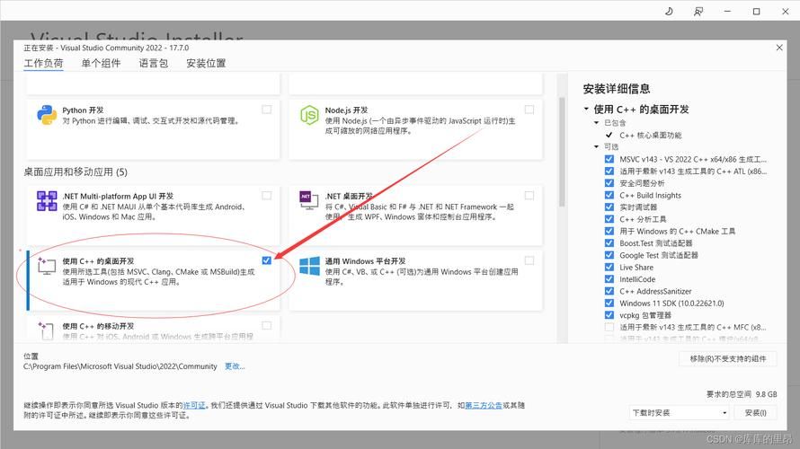The width and height of the screenshot is (800, 449).
Task: Enable the .NET Multi-platform App UI checkbox
Action: [266, 196]
